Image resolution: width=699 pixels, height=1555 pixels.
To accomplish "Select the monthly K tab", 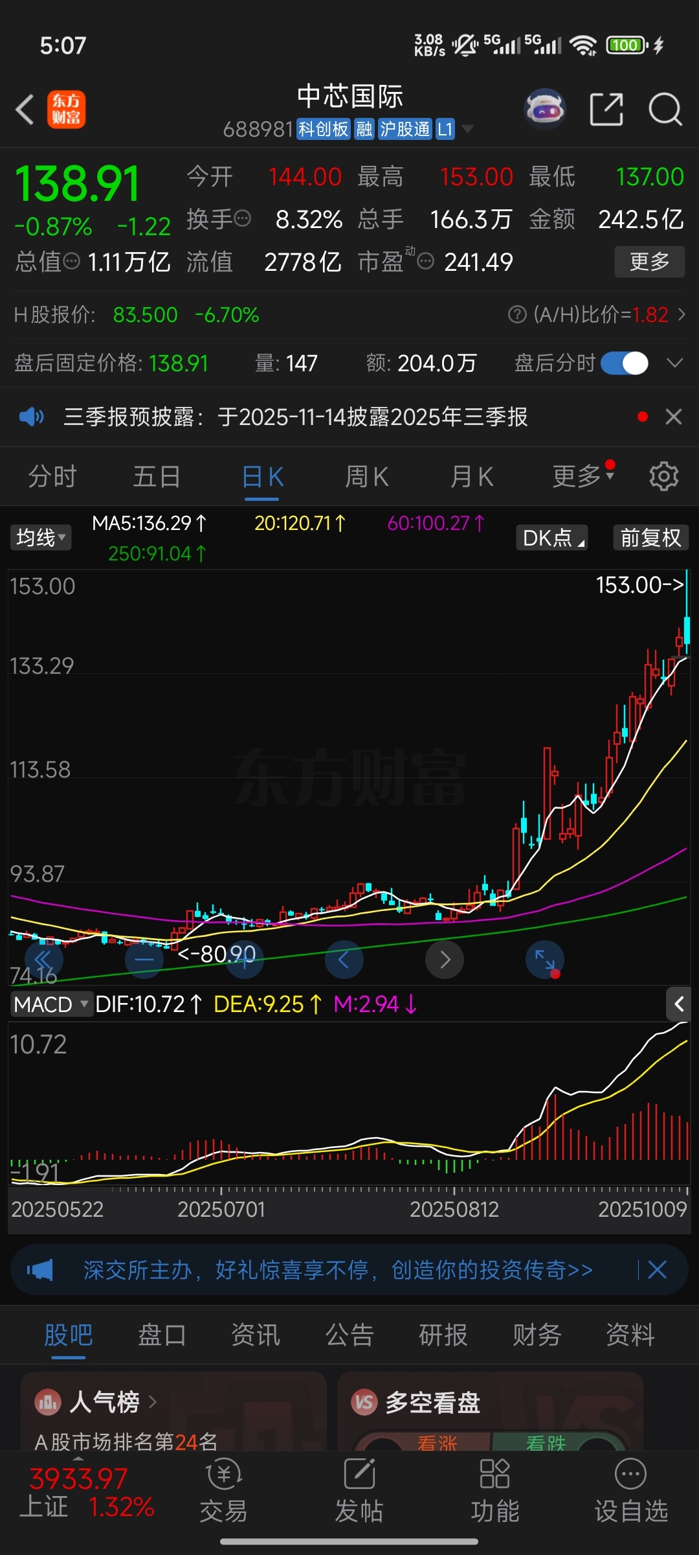I will 472,477.
